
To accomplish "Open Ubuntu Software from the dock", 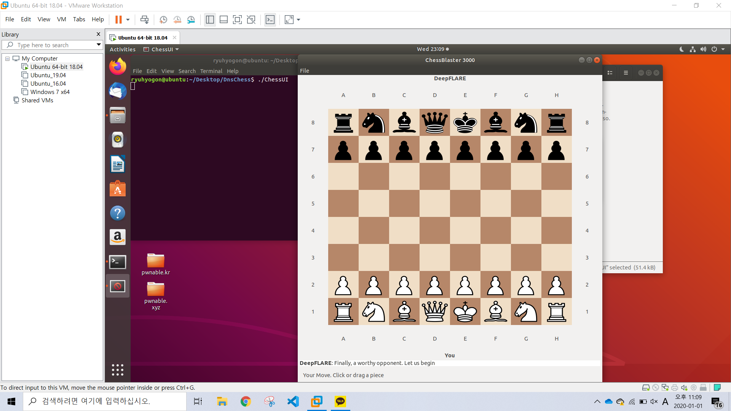I will pyautogui.click(x=117, y=189).
